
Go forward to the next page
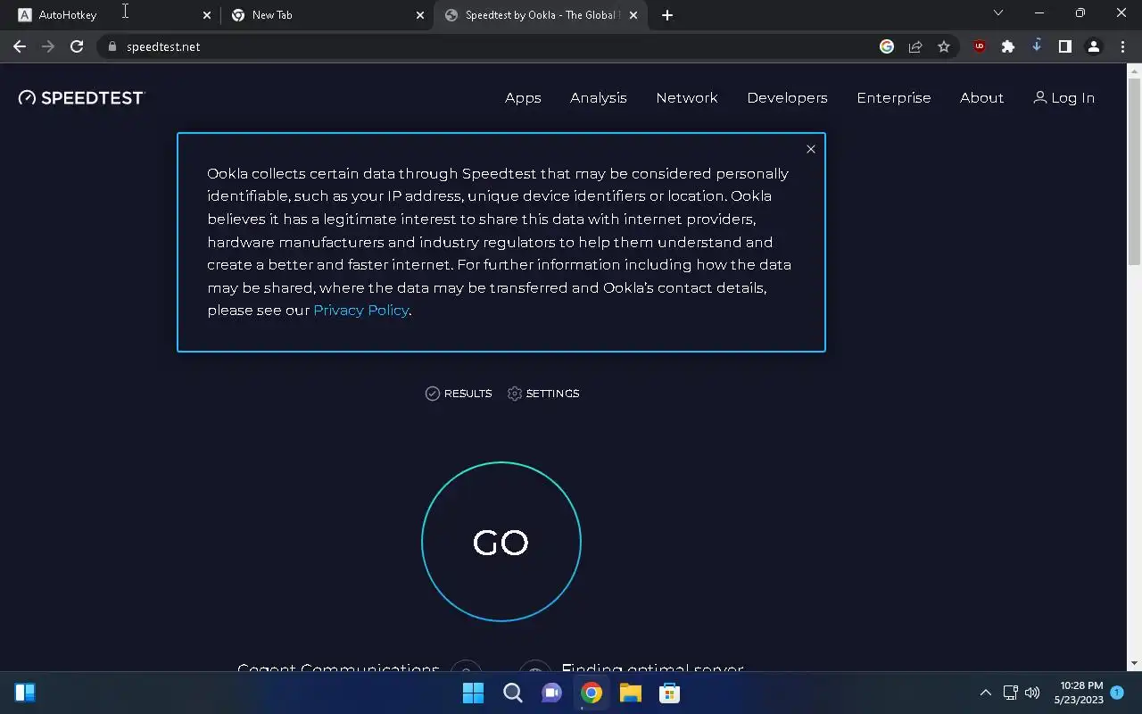pos(48,46)
